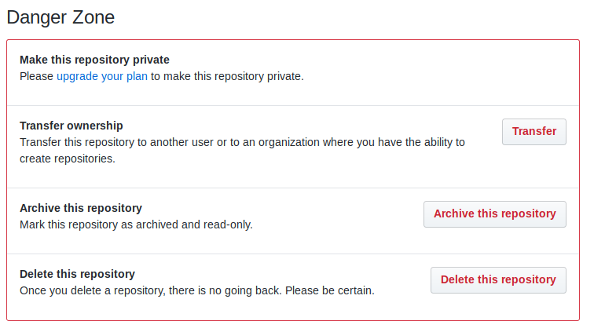The width and height of the screenshot is (594, 332).
Task: Click the "upgrade your plan" link
Action: [x=102, y=76]
